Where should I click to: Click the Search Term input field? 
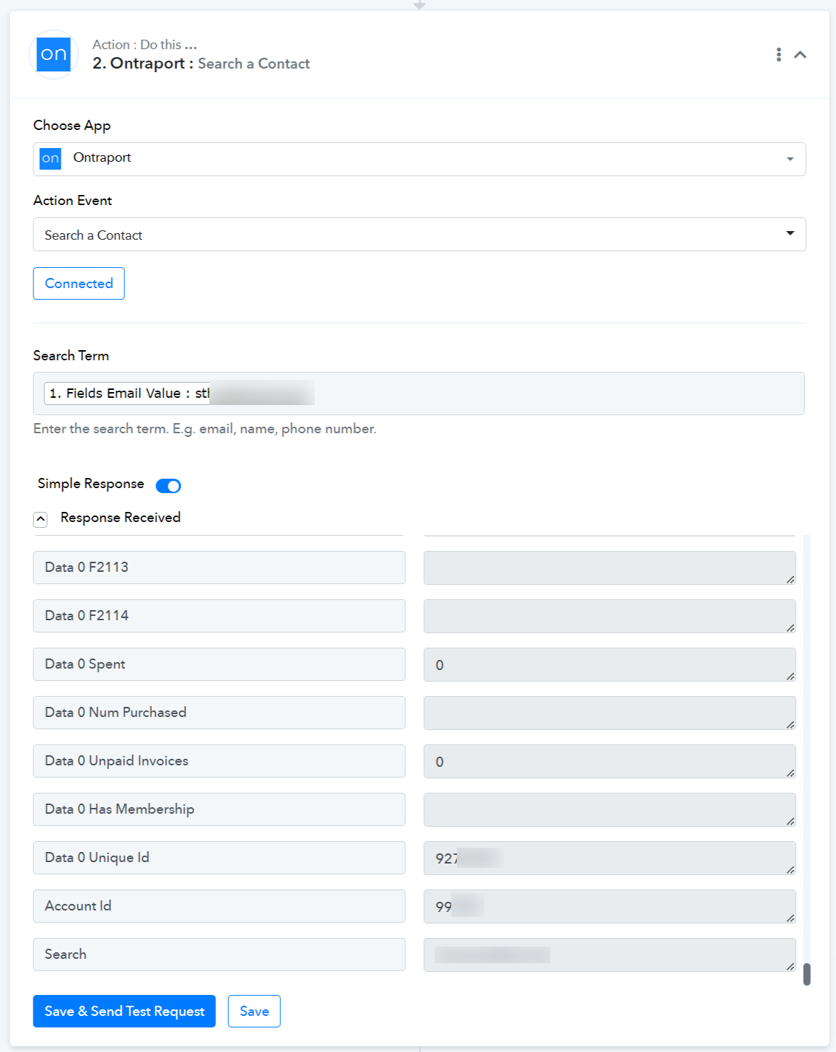[x=419, y=394]
